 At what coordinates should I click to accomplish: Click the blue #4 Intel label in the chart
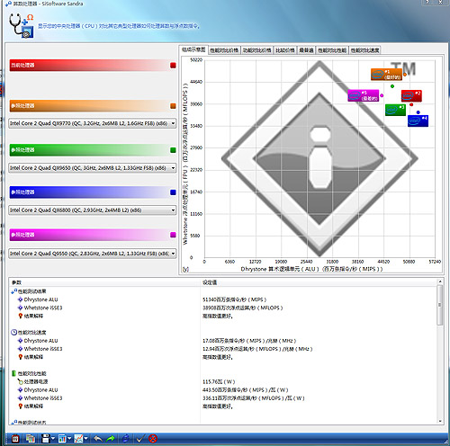(418, 120)
